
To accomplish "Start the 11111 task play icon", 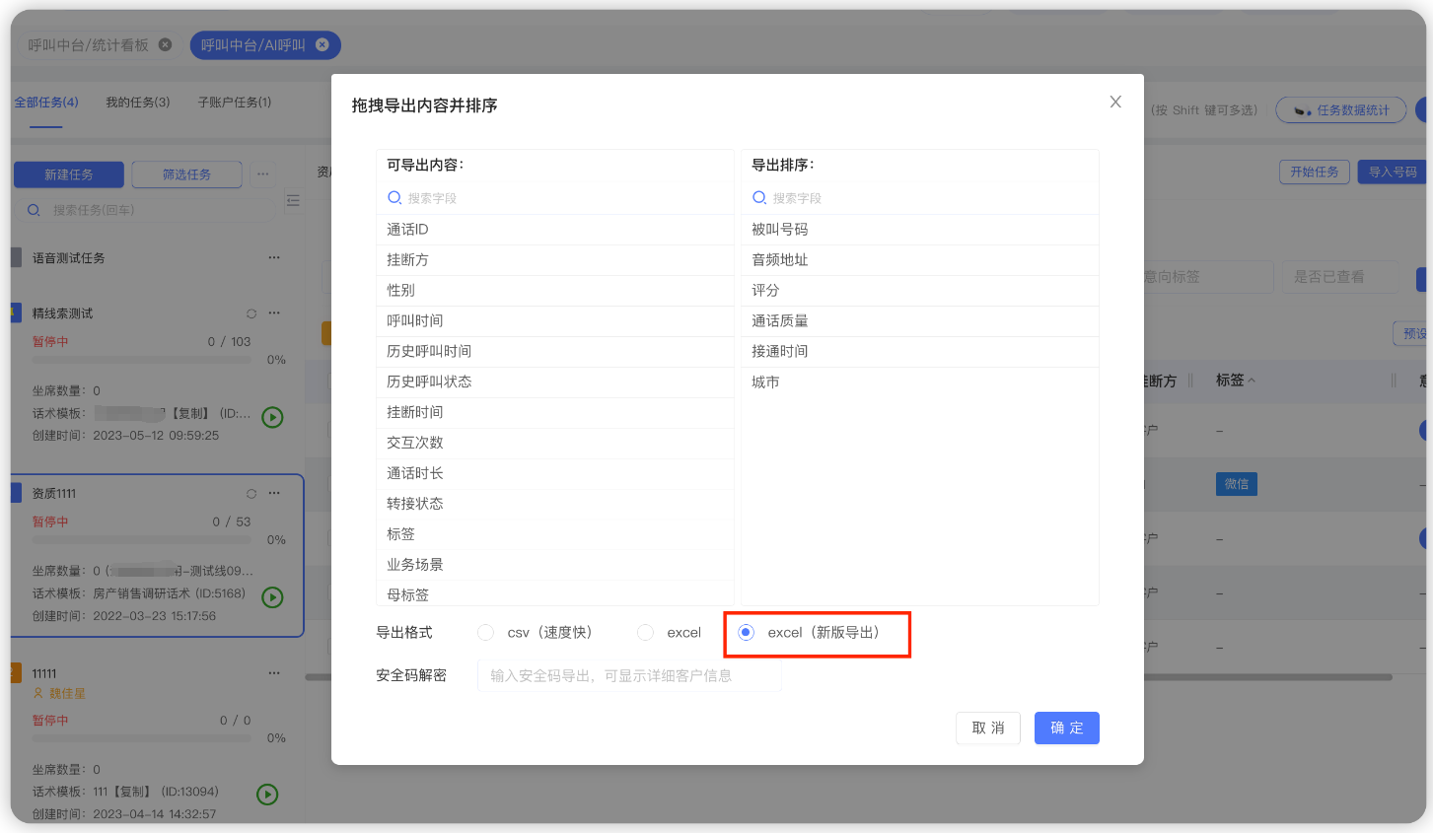I will coord(267,795).
